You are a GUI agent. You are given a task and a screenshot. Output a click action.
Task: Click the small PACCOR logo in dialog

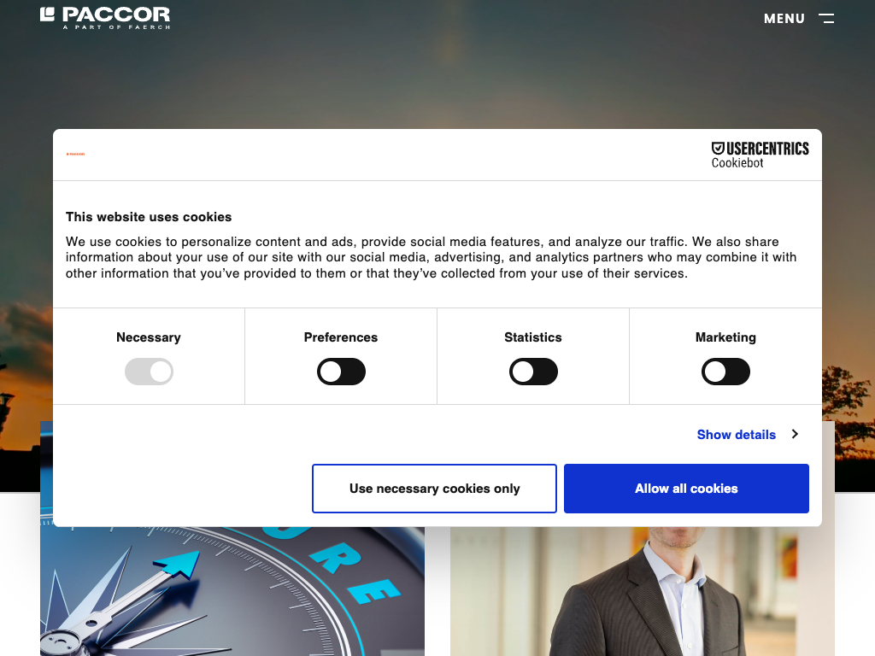coord(75,154)
